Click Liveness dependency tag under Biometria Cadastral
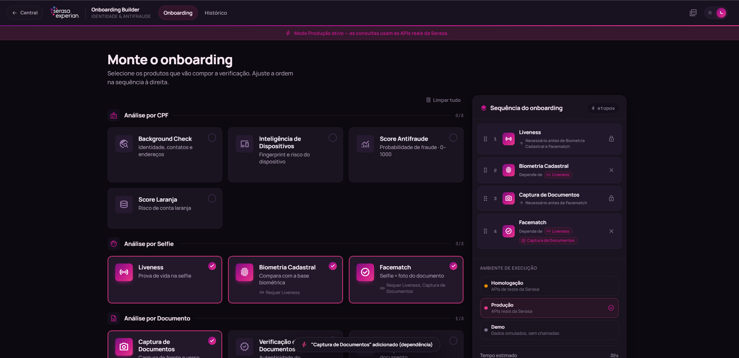The width and height of the screenshot is (739, 358). coord(558,175)
